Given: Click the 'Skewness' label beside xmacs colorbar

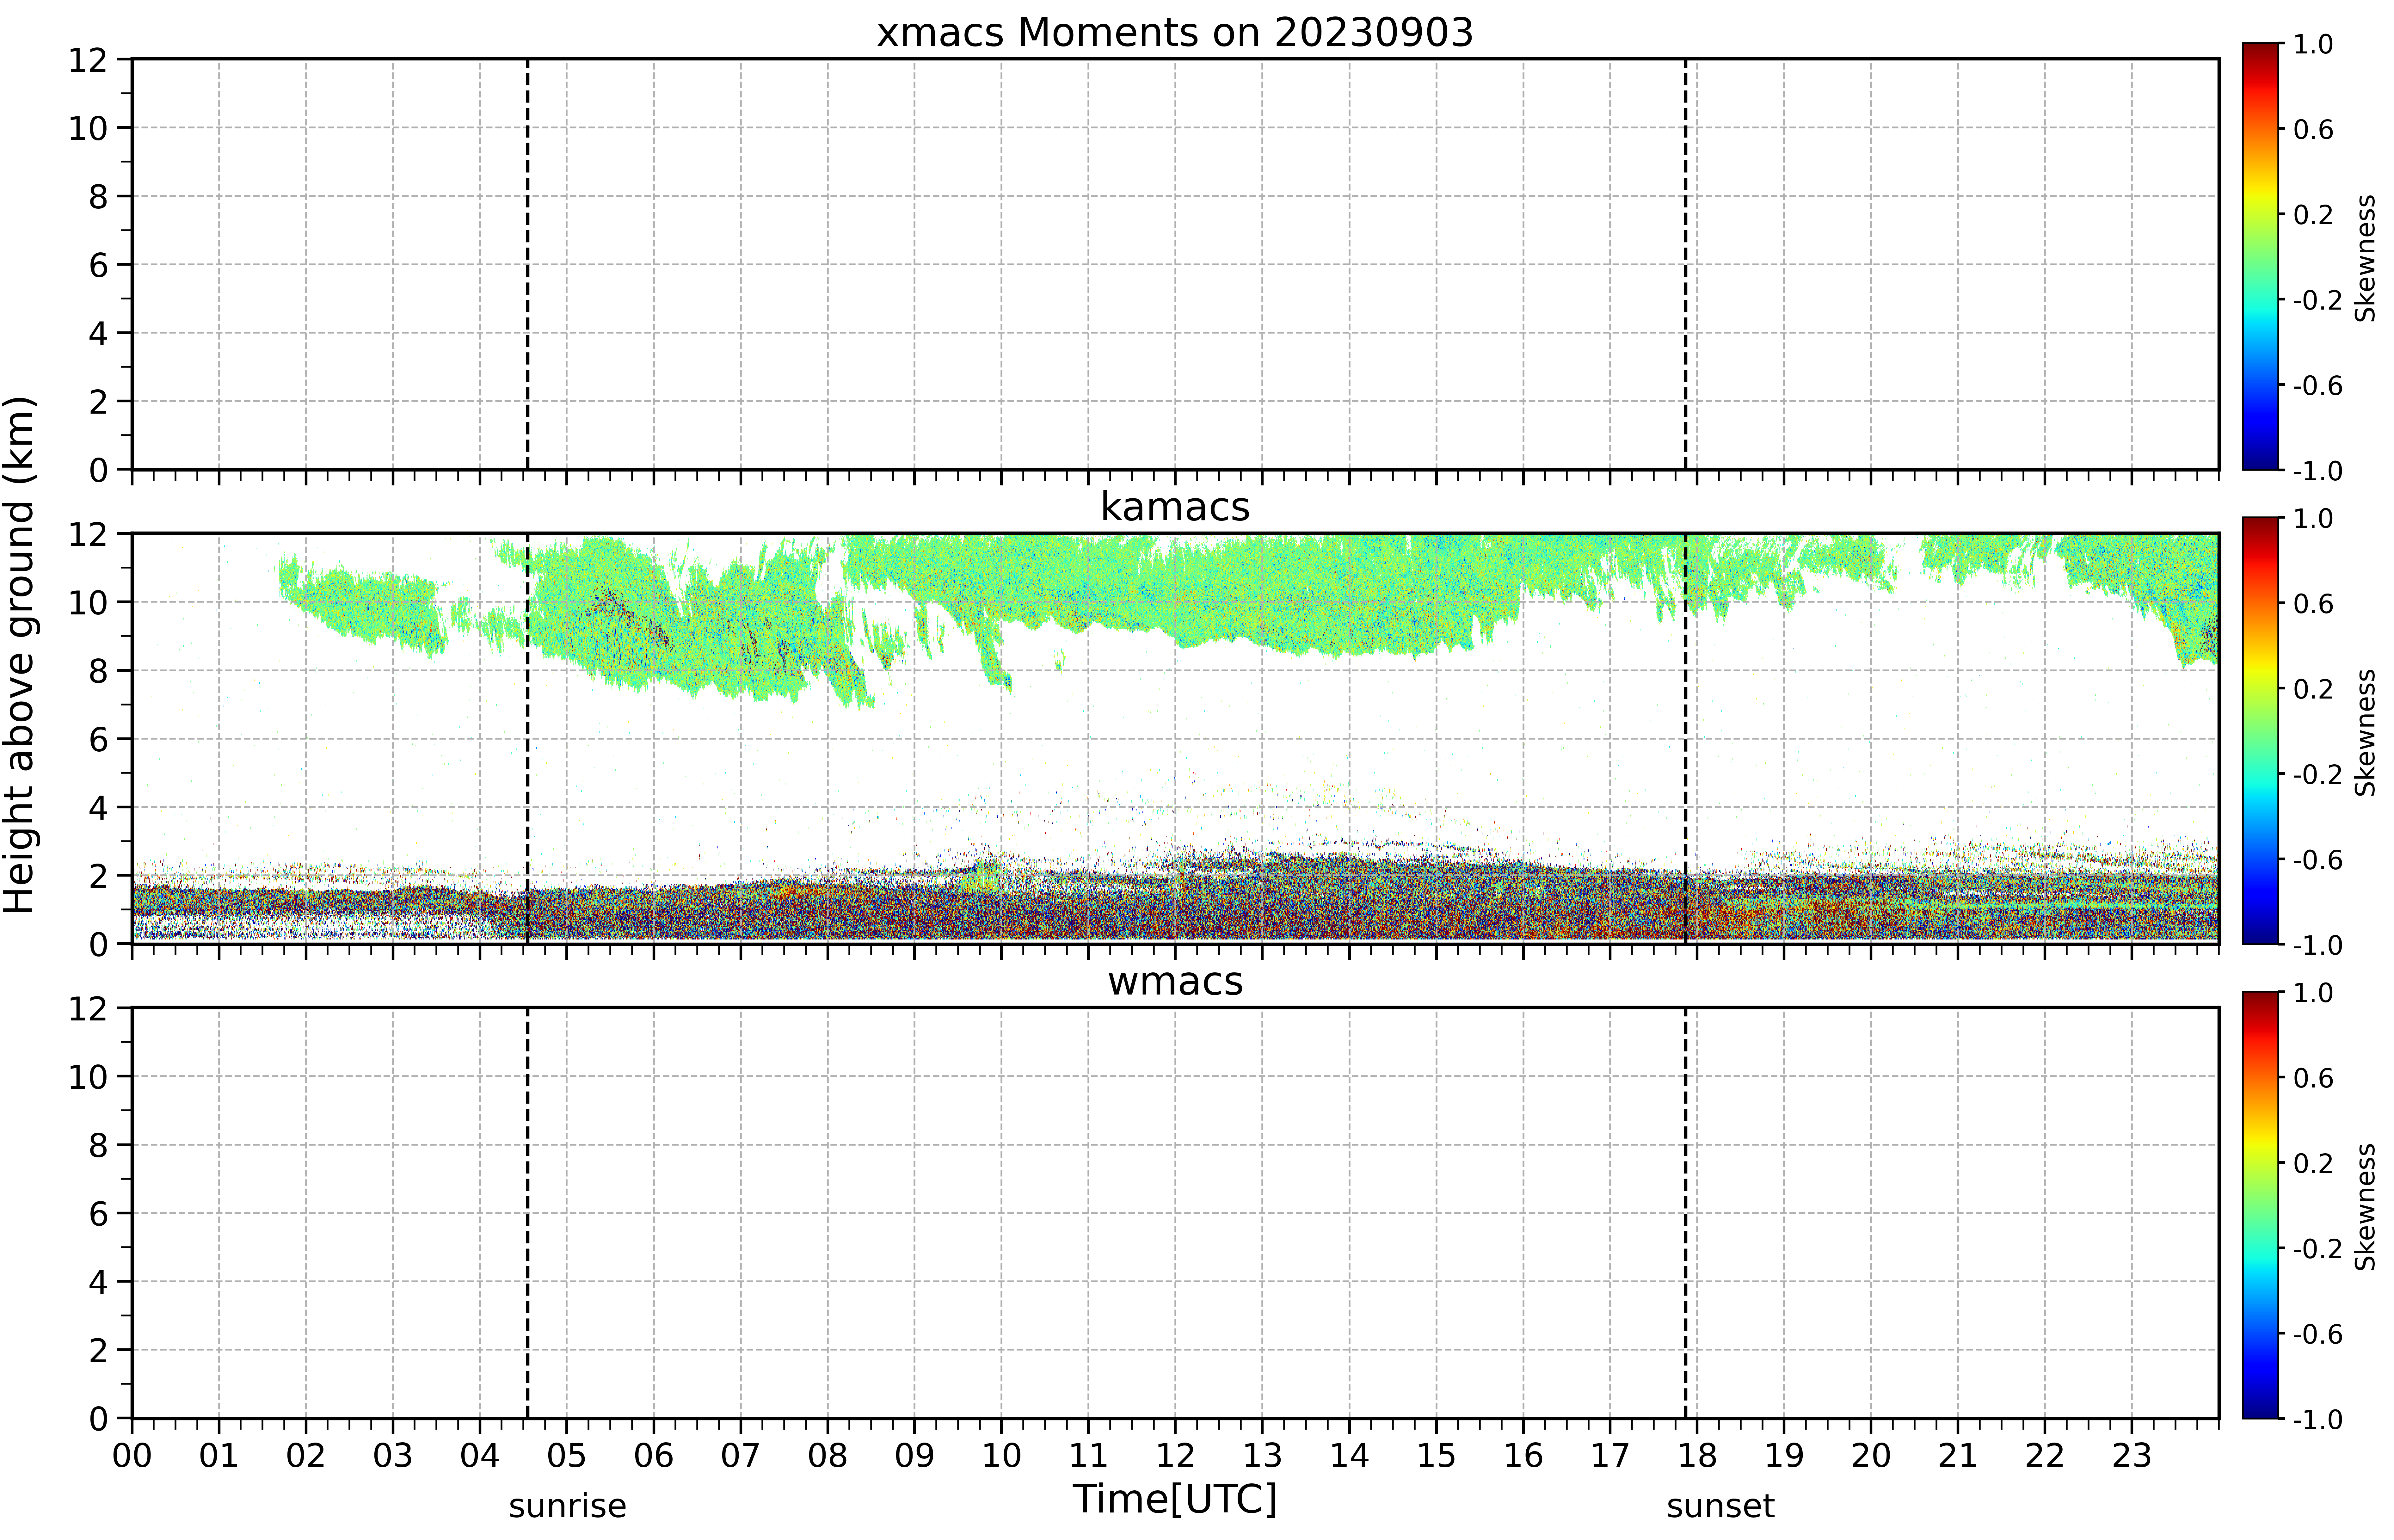Looking at the screenshot, I should pyautogui.click(x=2365, y=258).
